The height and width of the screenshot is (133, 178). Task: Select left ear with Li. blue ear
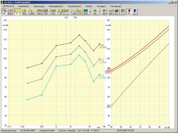click(135, 12)
